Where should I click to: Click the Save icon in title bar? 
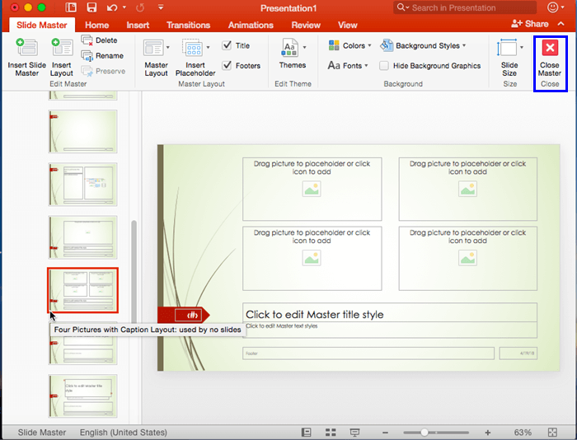[92, 7]
